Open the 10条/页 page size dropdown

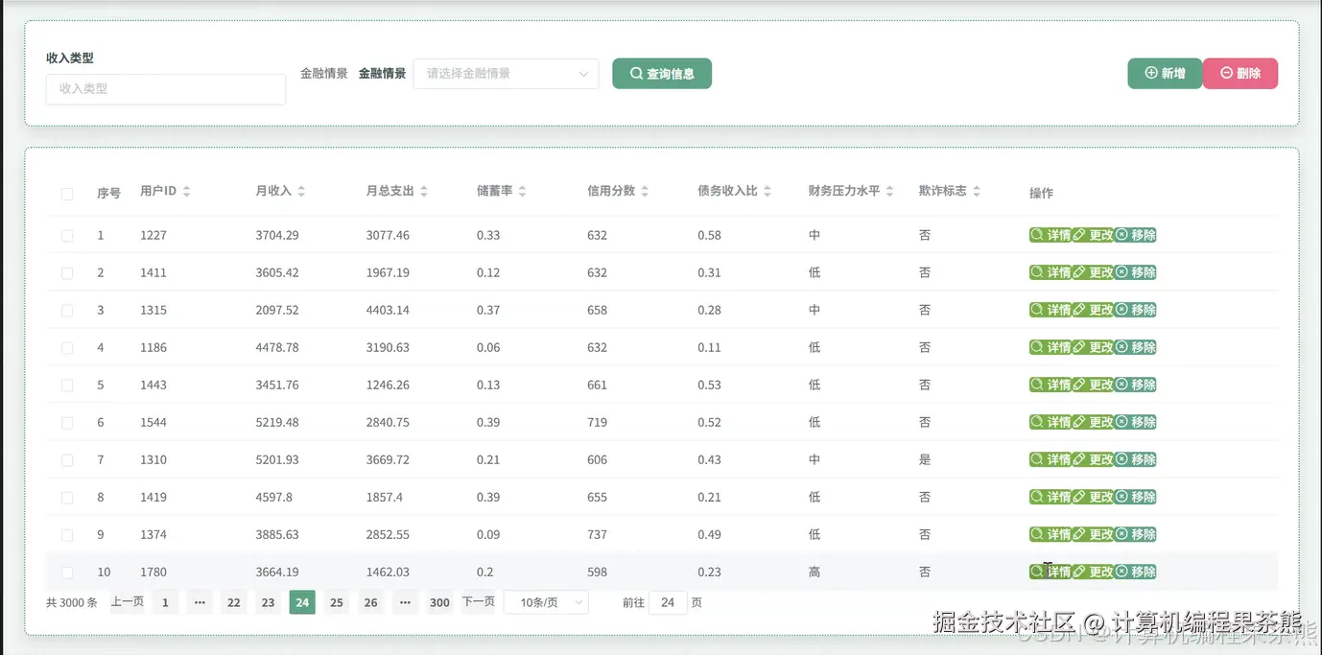point(546,601)
